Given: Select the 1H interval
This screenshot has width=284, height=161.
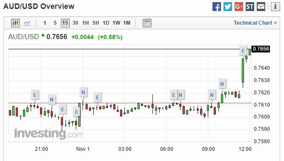Looking at the screenshot, I should click(86, 23).
